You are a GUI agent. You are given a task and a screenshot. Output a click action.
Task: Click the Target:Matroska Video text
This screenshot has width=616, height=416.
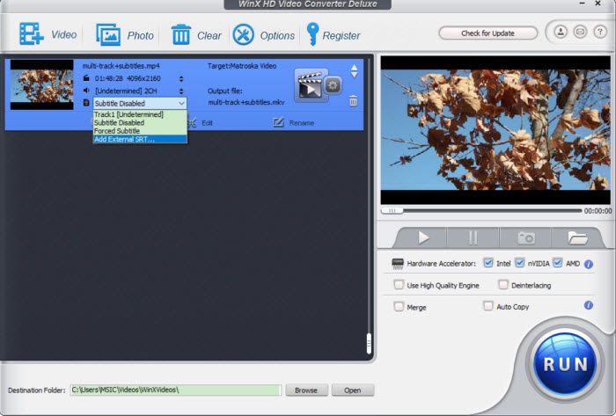point(242,66)
